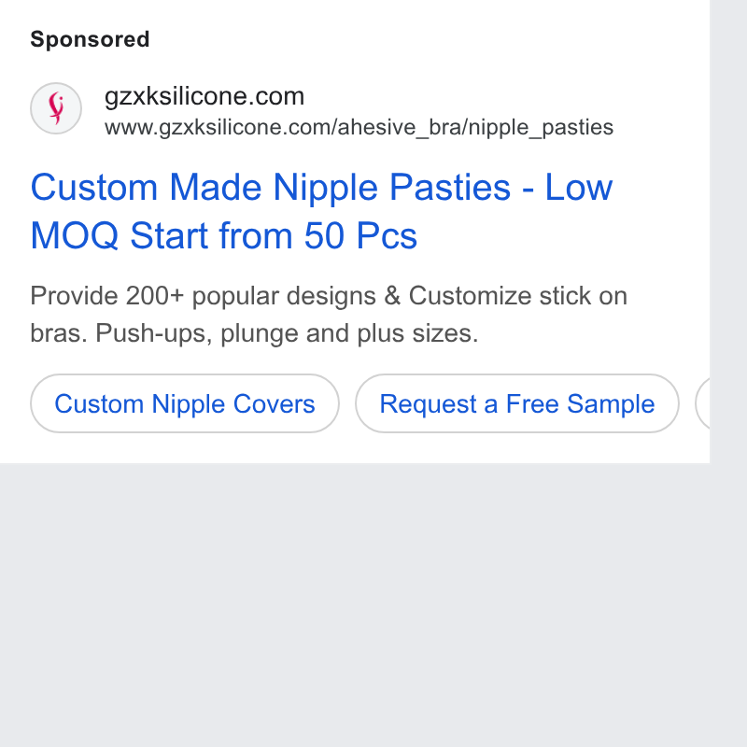Click the partially visible third sitelink chip
Image resolution: width=747 pixels, height=747 pixels.
tap(702, 403)
